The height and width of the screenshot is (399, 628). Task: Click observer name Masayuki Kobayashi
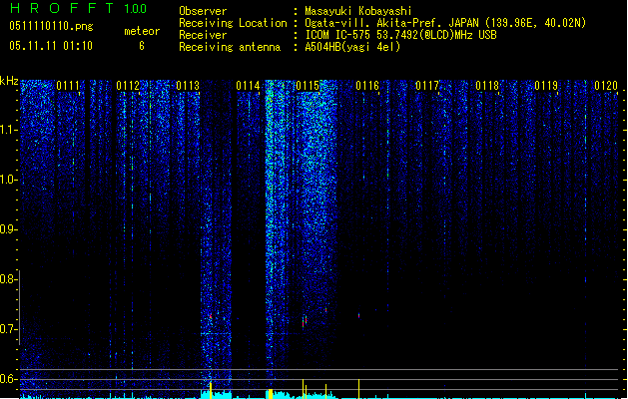coord(358,11)
